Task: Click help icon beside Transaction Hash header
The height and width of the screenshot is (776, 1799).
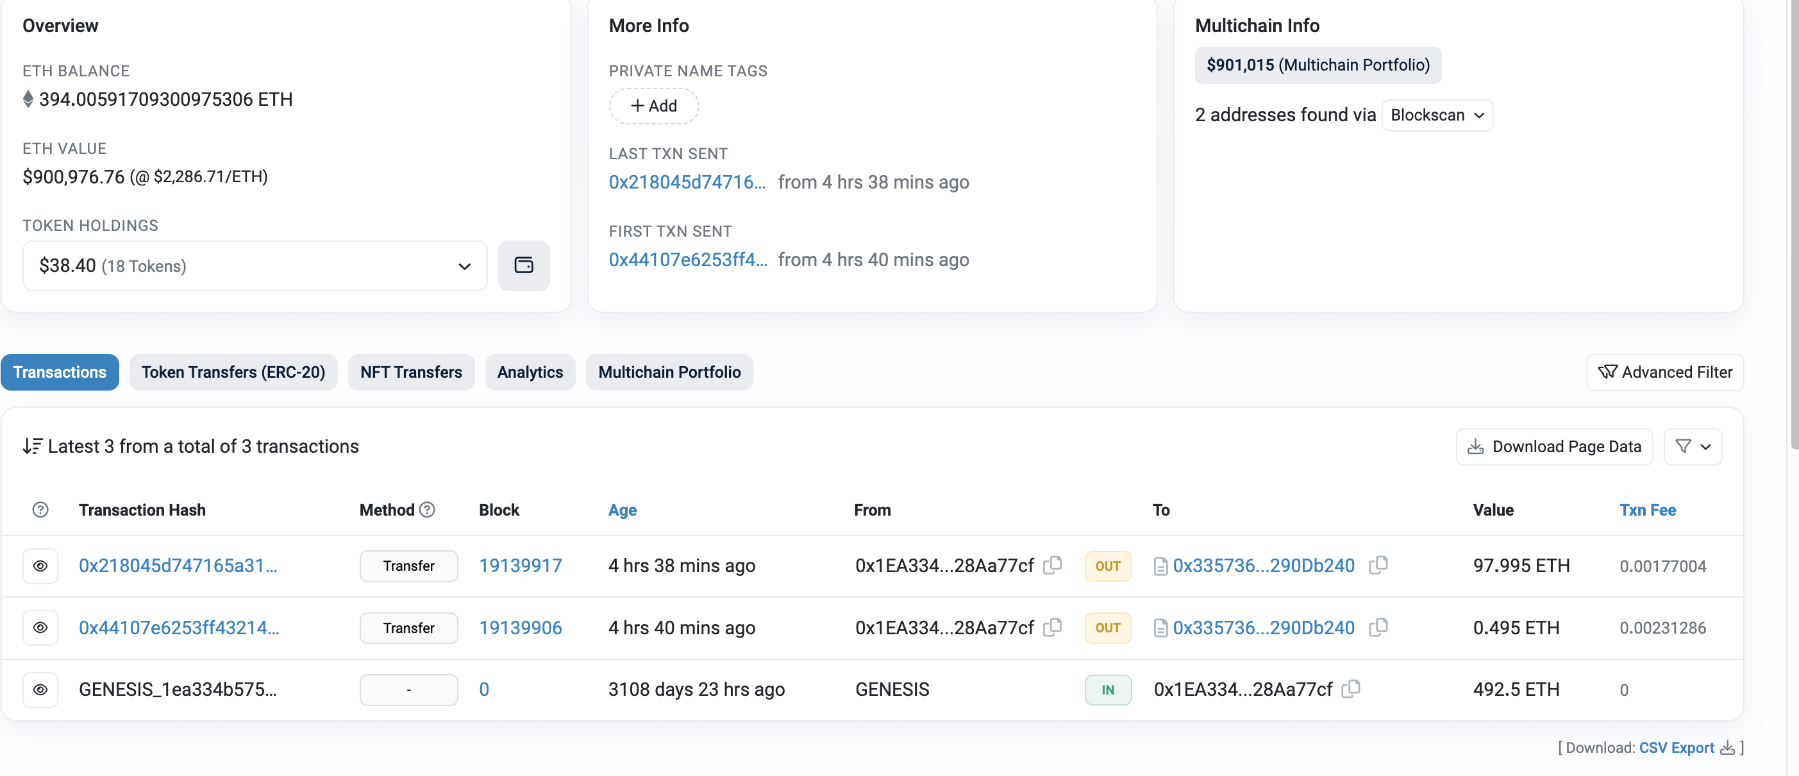Action: click(x=40, y=510)
